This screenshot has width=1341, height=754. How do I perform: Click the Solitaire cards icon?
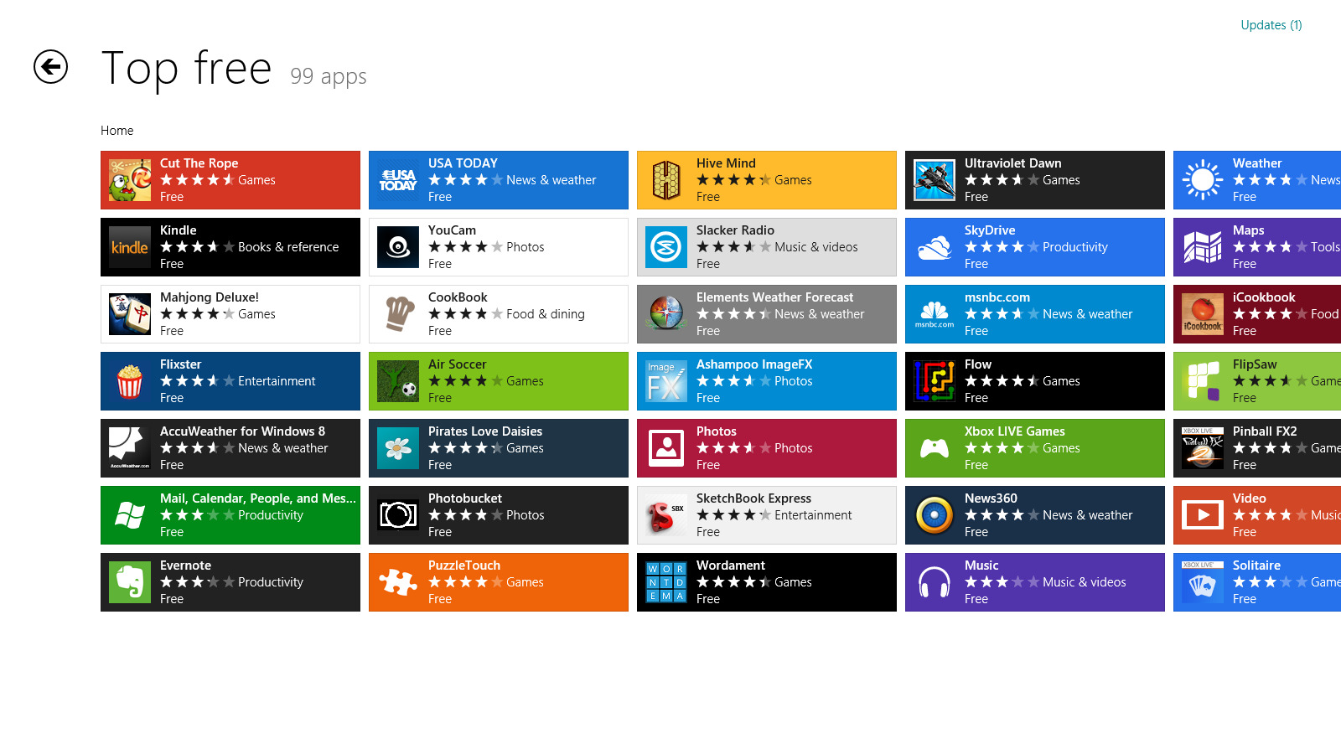click(1203, 582)
